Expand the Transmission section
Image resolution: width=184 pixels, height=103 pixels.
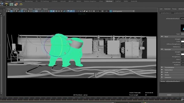pyautogui.click(x=162, y=68)
